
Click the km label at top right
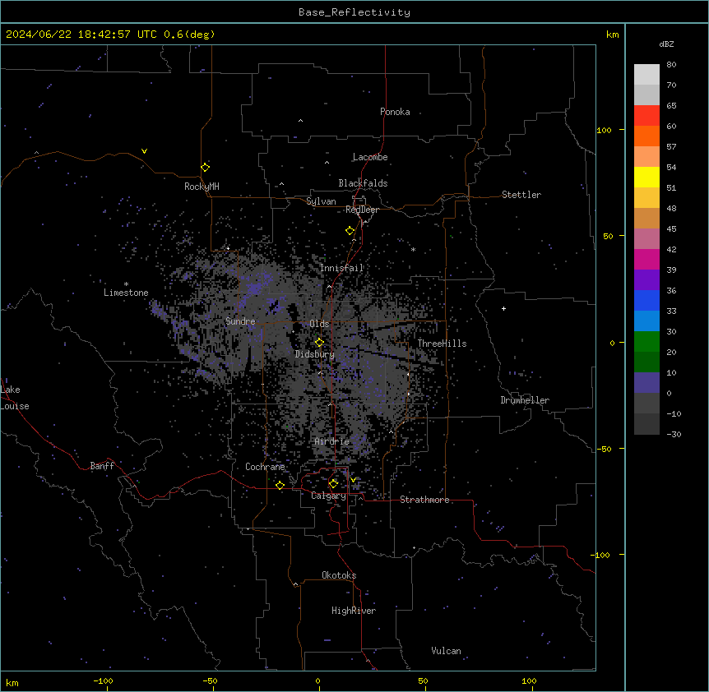(612, 35)
